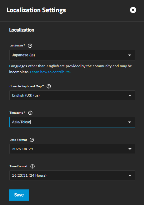This screenshot has height=205, width=144.
Task: Click the Localization Settings panel title
Action: [36, 10]
